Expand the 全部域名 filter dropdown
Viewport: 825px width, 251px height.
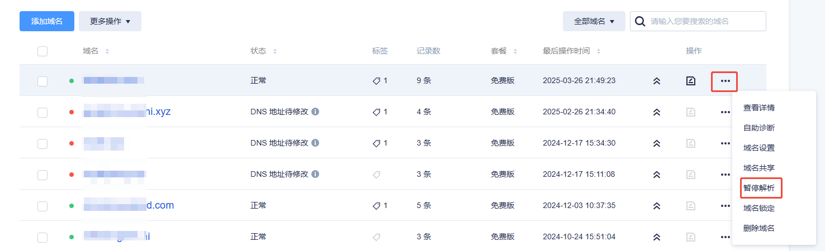coord(594,21)
